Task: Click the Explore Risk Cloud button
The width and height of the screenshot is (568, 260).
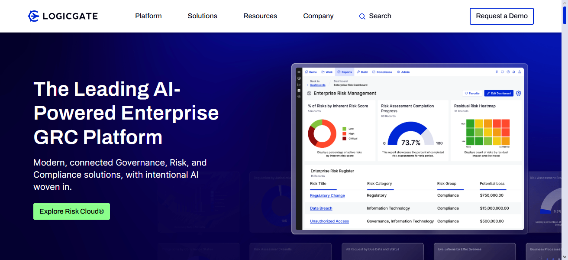Action: tap(71, 211)
